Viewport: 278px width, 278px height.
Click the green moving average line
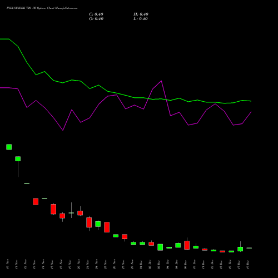tap(125, 95)
